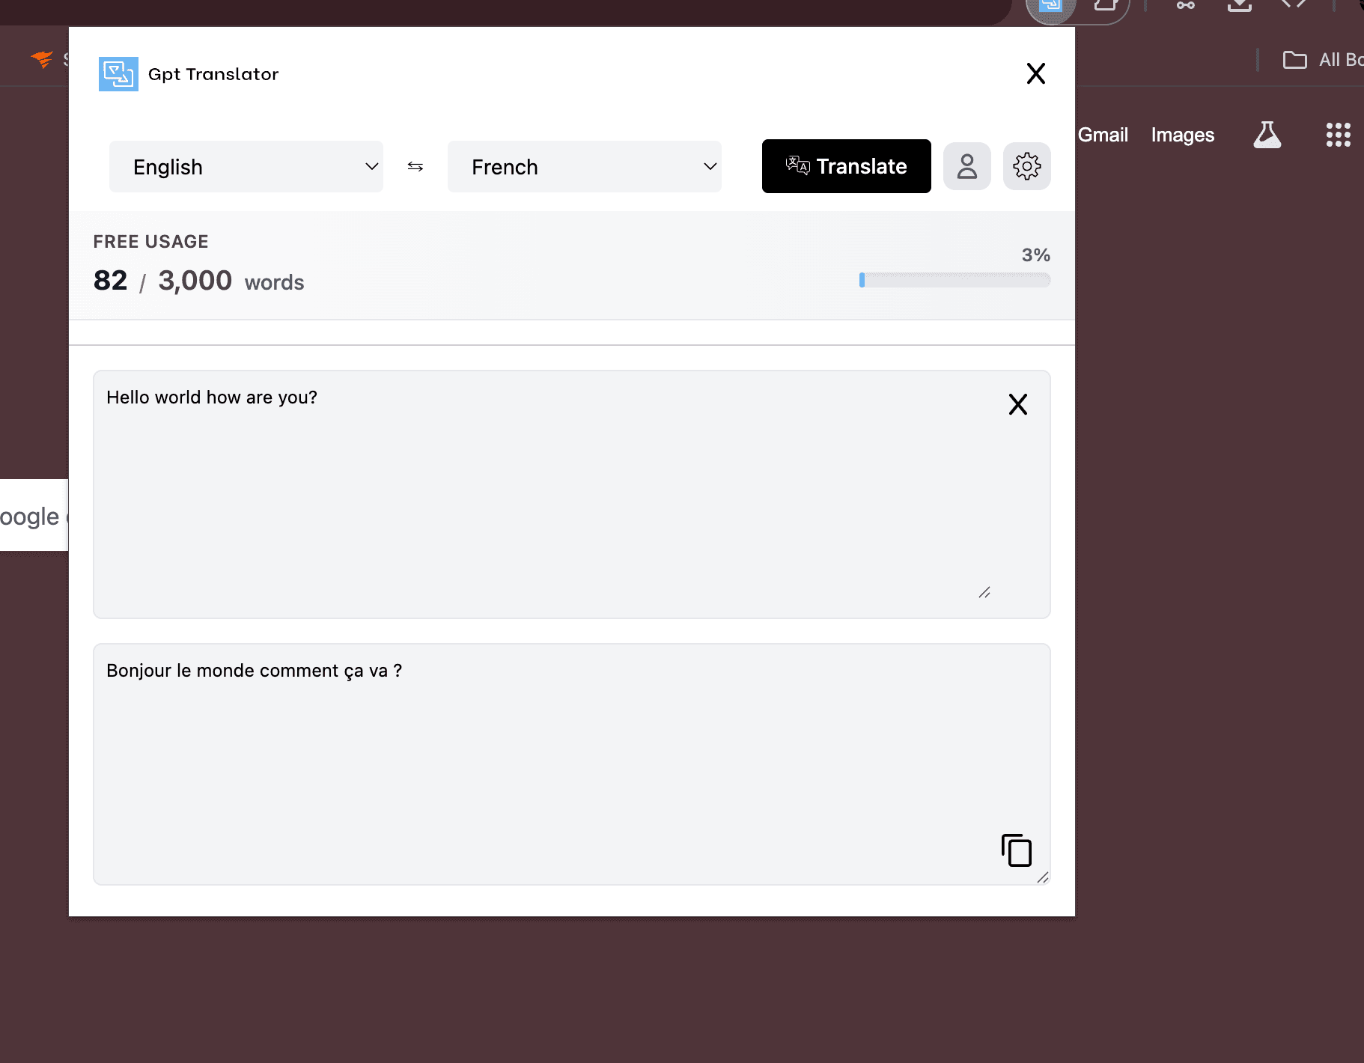Click the Gpt Translator logo icon

click(x=118, y=74)
